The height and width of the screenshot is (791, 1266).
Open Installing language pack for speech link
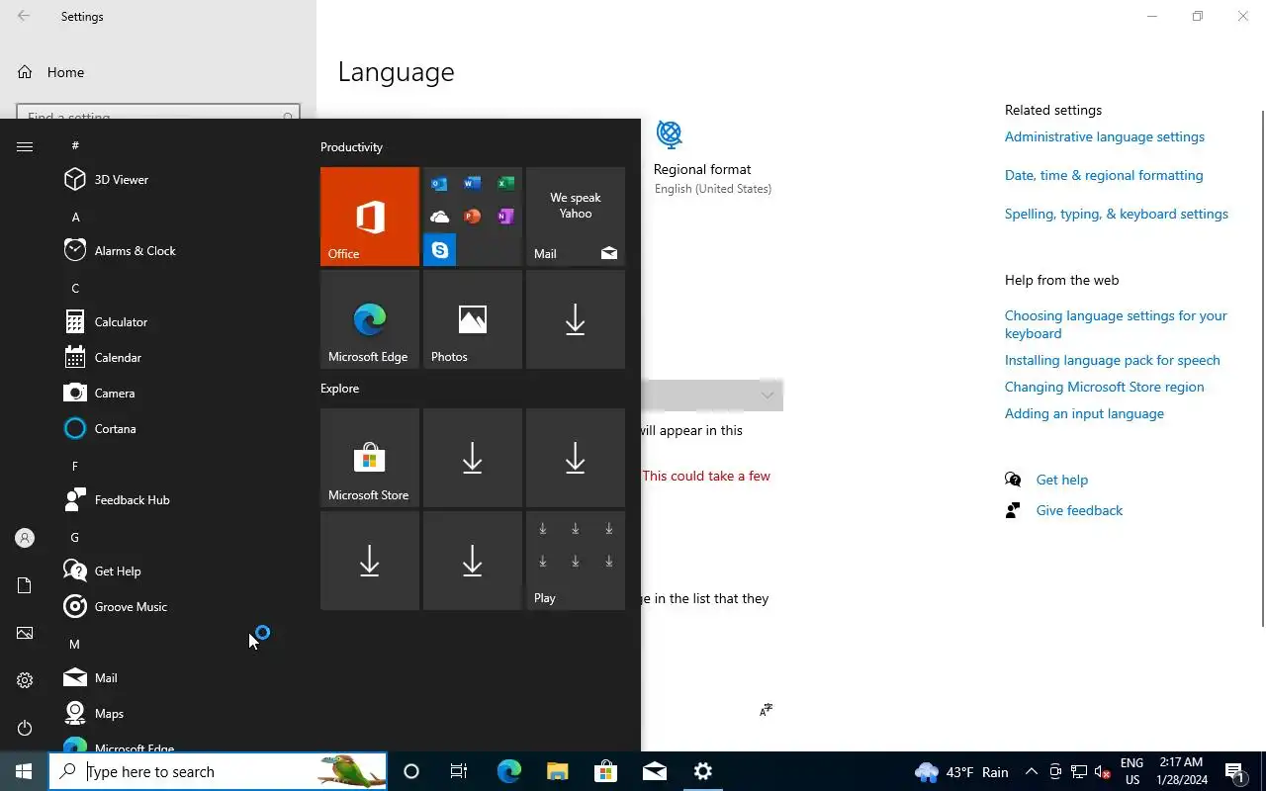(1113, 360)
